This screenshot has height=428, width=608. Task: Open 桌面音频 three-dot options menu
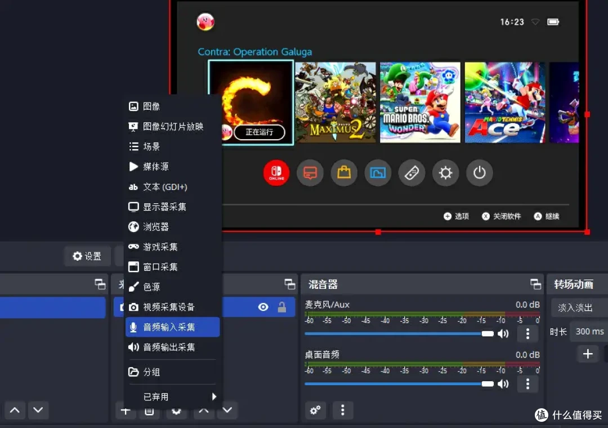527,384
